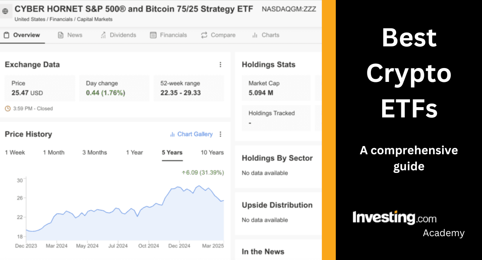The width and height of the screenshot is (482, 260).
Task: Click the globe icon beside the ETF title
Action: [x=5, y=12]
